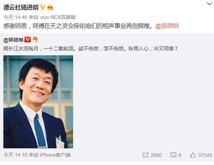214x165 pixels.
Task: Click the yellow V verification badge
Action: (x=42, y=7)
